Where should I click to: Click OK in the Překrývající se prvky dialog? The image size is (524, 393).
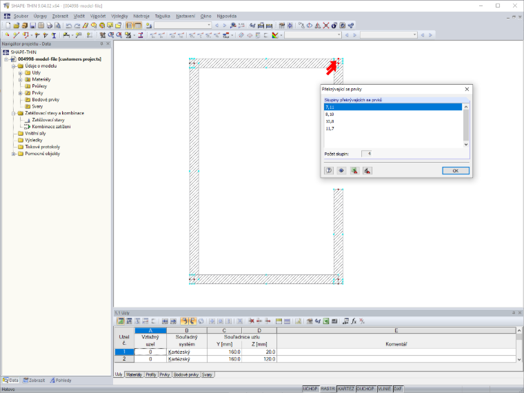pyautogui.click(x=456, y=170)
